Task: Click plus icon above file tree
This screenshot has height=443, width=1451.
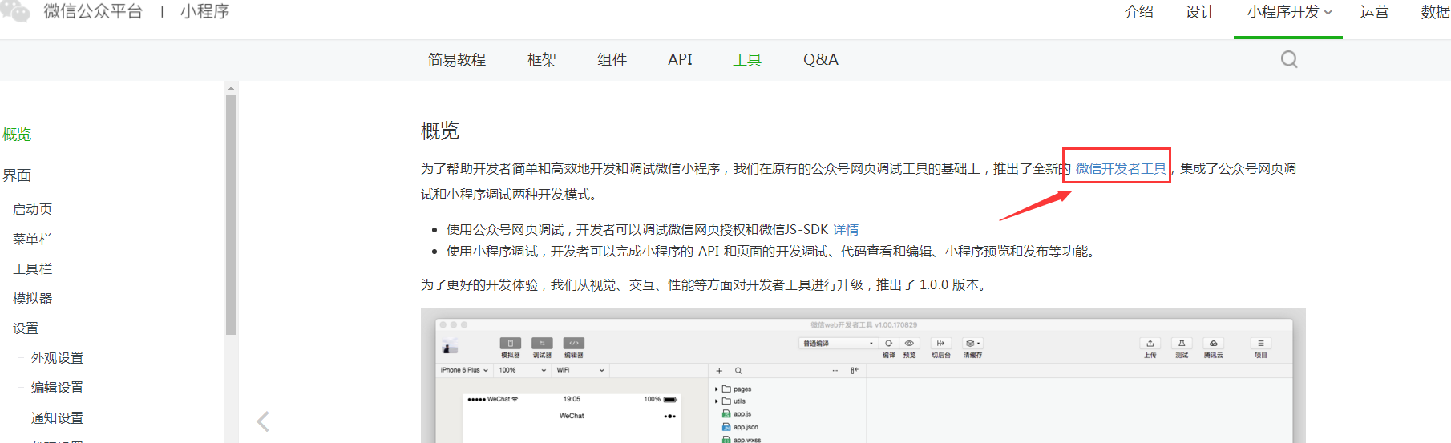Action: tap(719, 371)
